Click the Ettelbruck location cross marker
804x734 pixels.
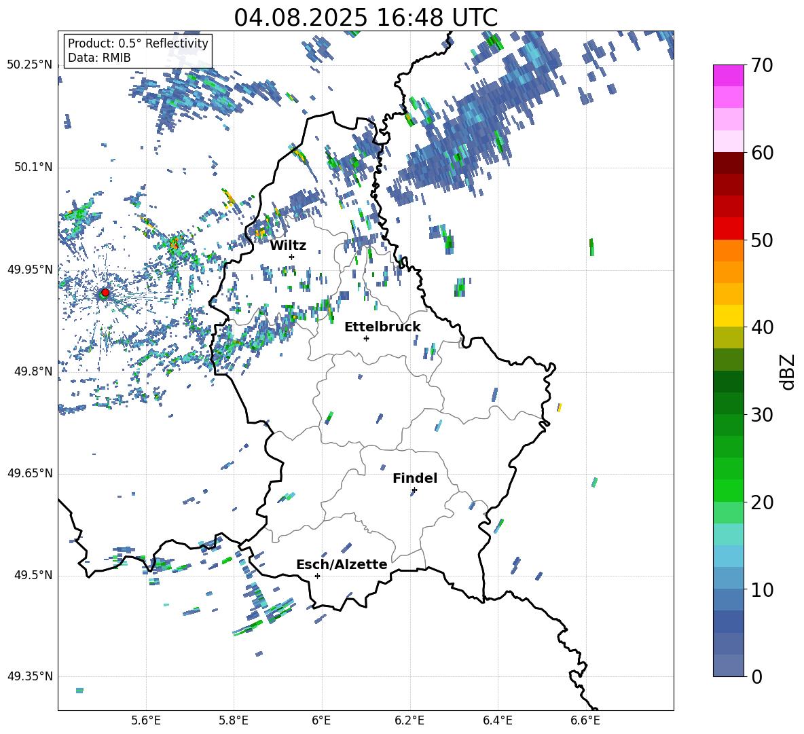point(366,338)
